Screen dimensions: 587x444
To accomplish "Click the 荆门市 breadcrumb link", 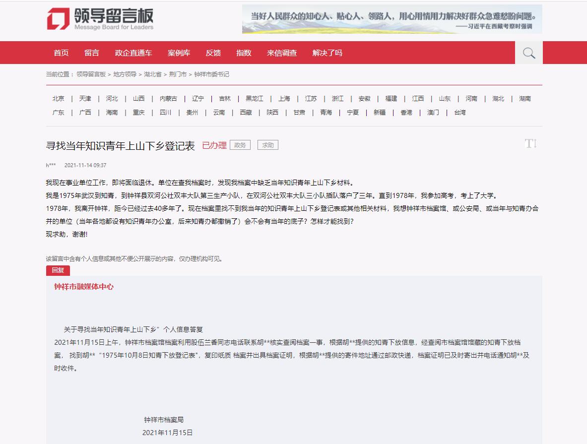I will coord(178,74).
